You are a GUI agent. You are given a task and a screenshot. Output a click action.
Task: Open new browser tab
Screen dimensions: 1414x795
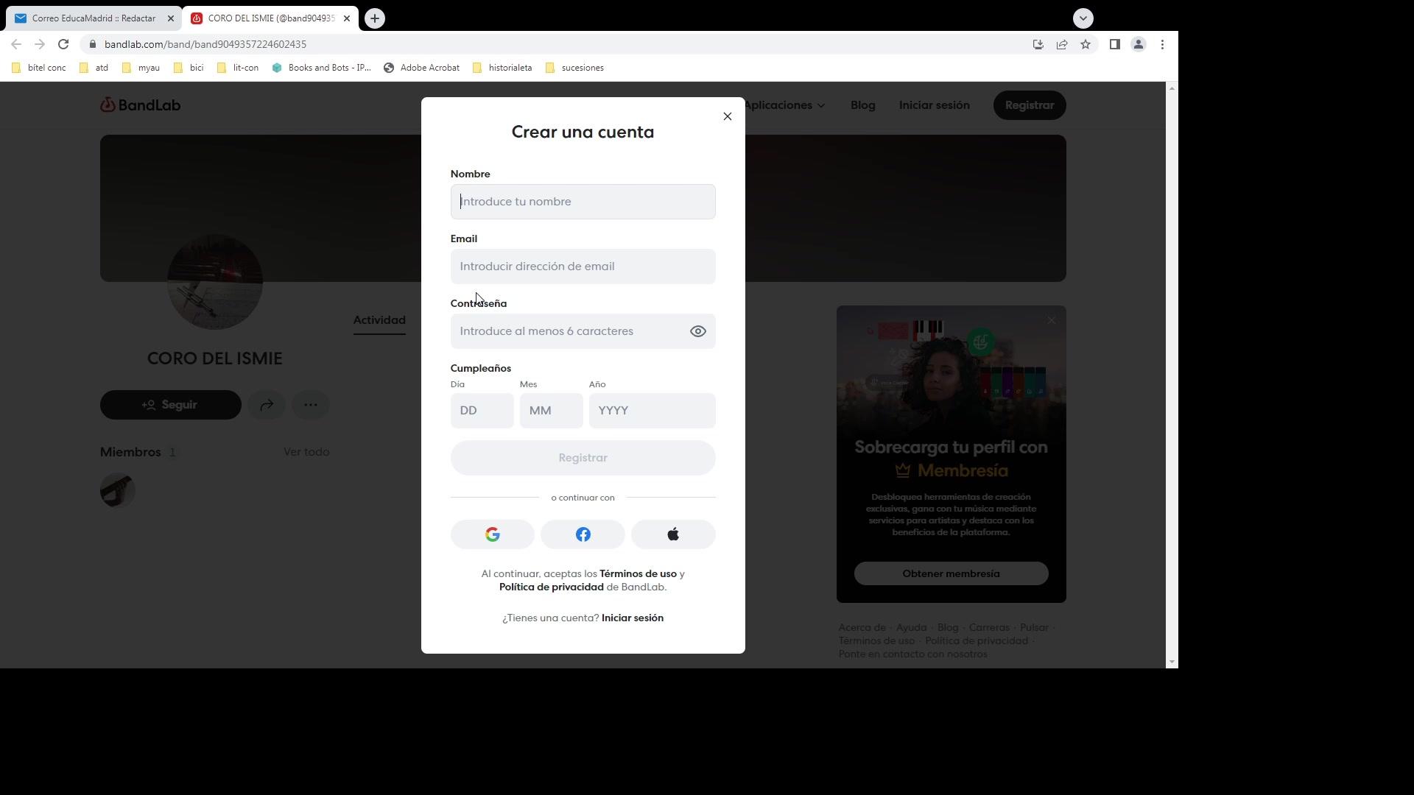pos(374,18)
